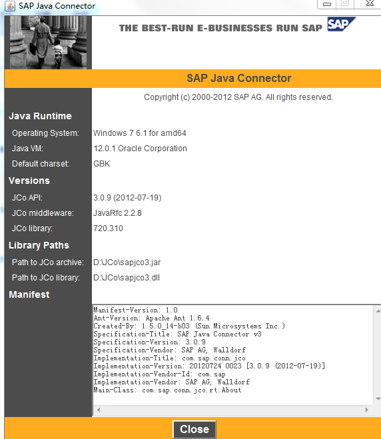Click the 'Manifest-Version: 1.0' line
Image resolution: width=381 pixels, height=439 pixels.
tap(135, 310)
